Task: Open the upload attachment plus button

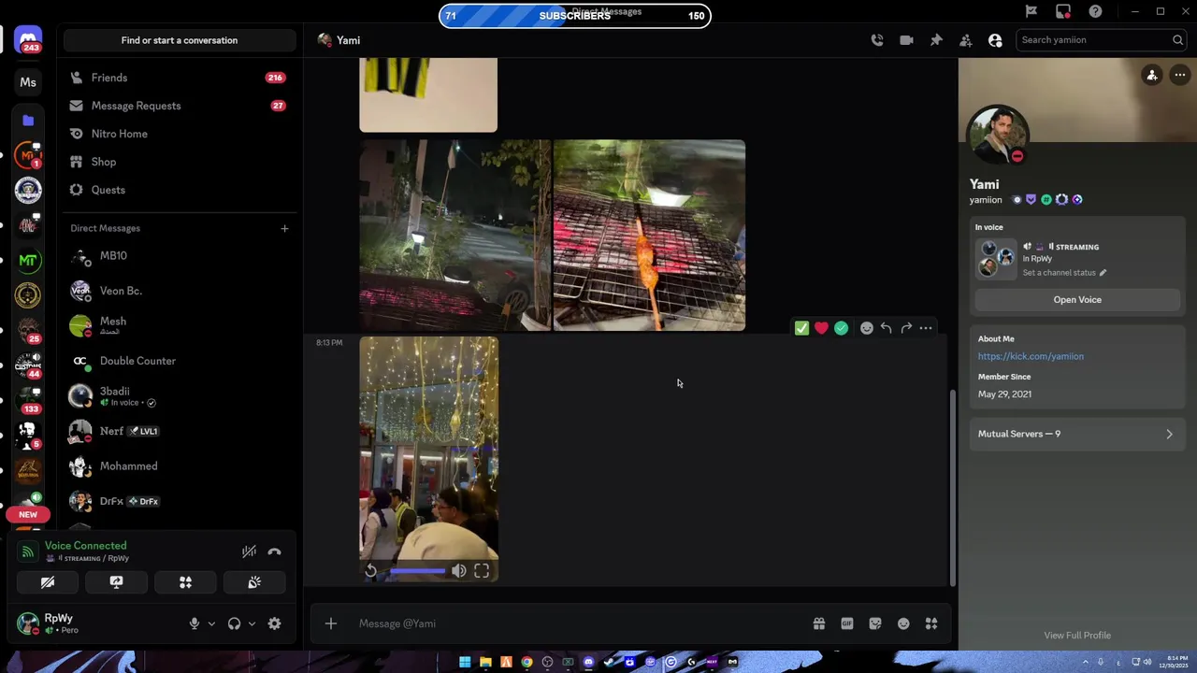Action: [x=331, y=623]
